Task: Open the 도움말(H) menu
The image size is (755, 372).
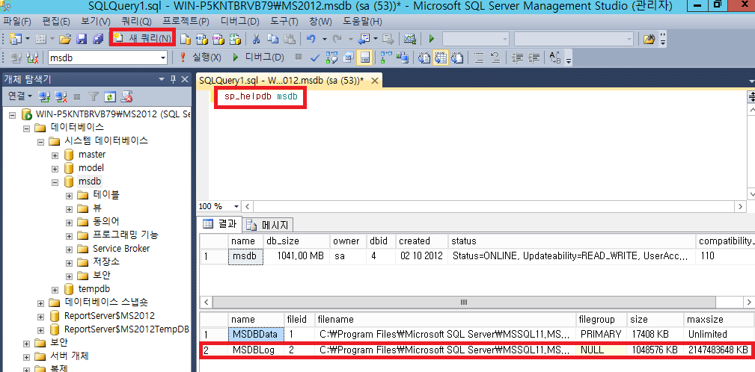Action: (x=362, y=22)
